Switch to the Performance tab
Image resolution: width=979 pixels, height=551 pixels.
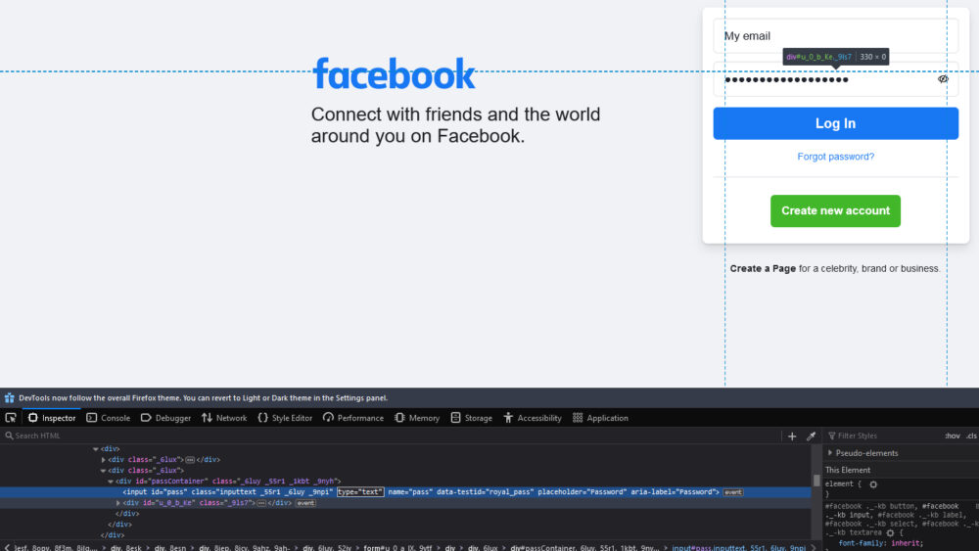(353, 418)
